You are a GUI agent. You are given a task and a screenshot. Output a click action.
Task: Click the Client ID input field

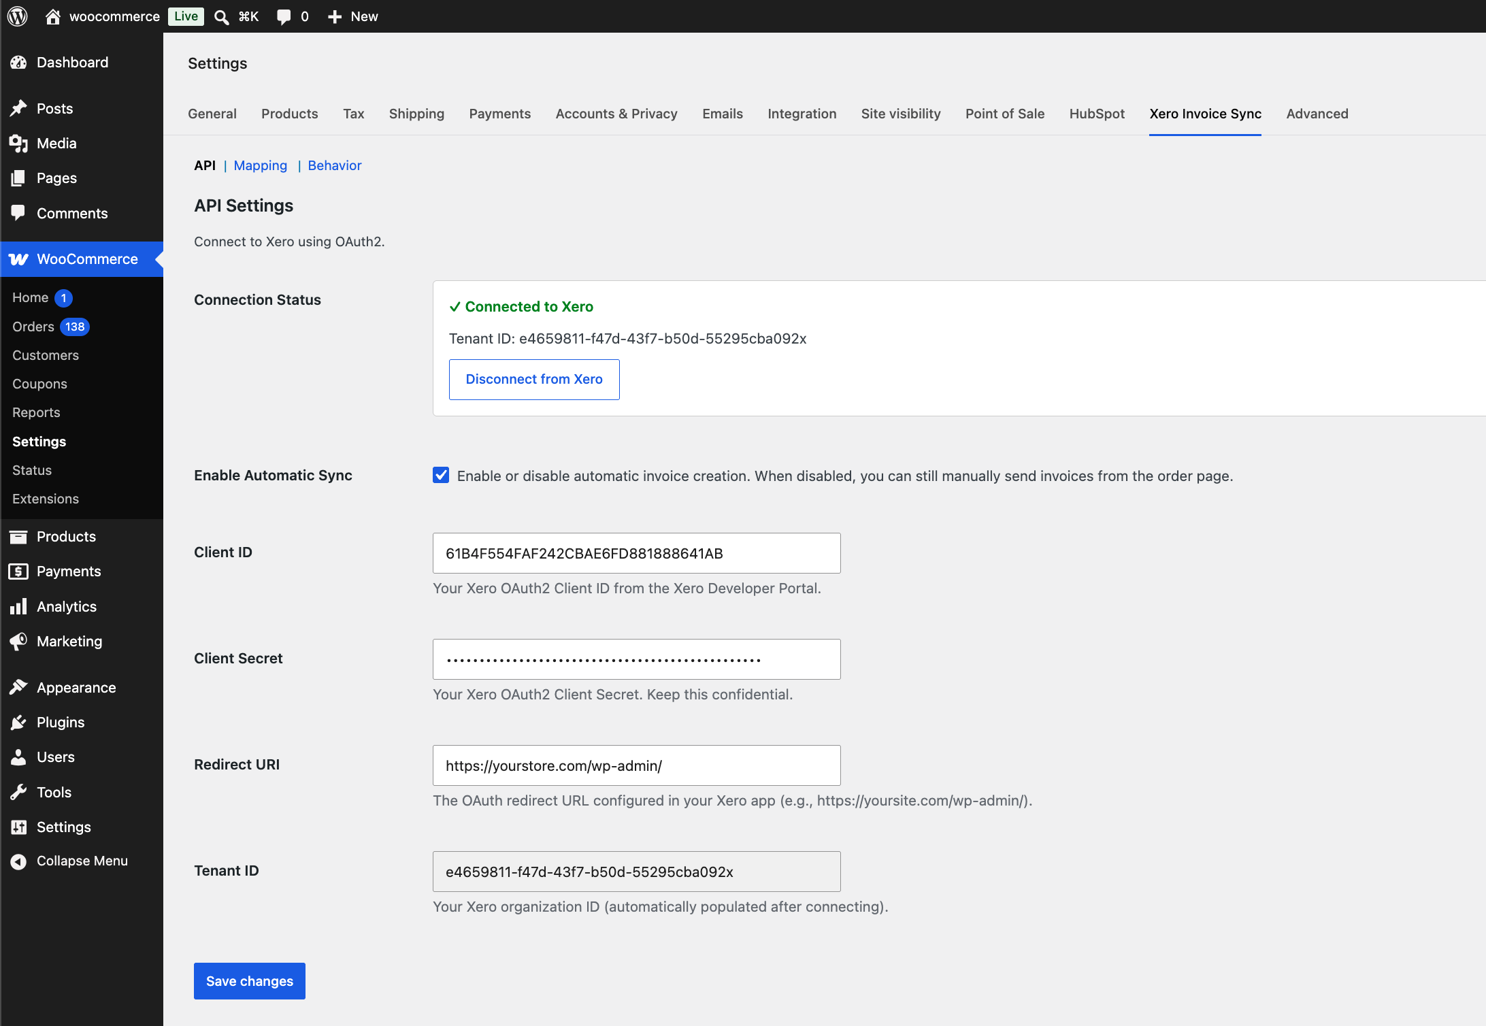tap(637, 553)
